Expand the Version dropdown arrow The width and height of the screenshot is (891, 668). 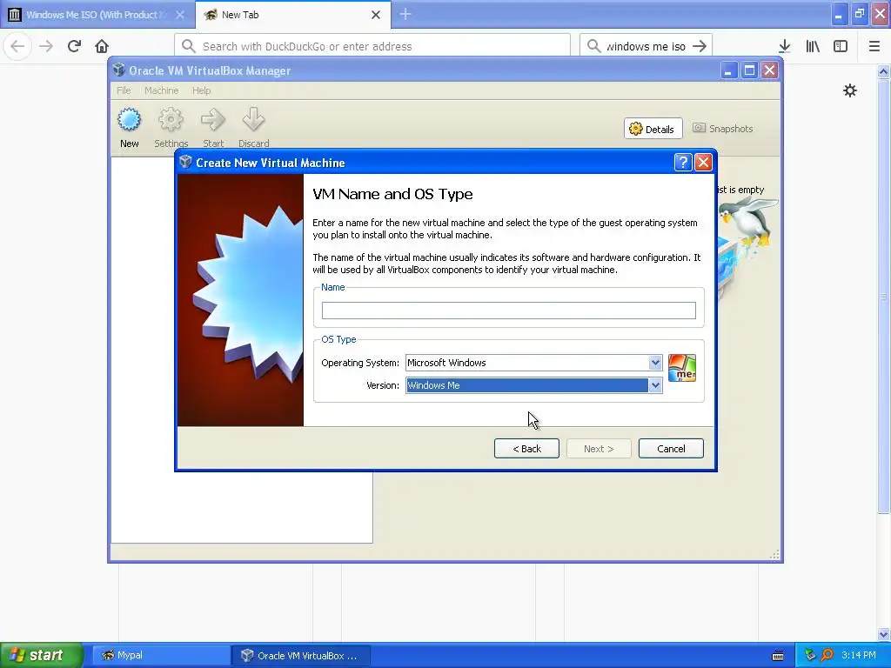click(x=655, y=385)
